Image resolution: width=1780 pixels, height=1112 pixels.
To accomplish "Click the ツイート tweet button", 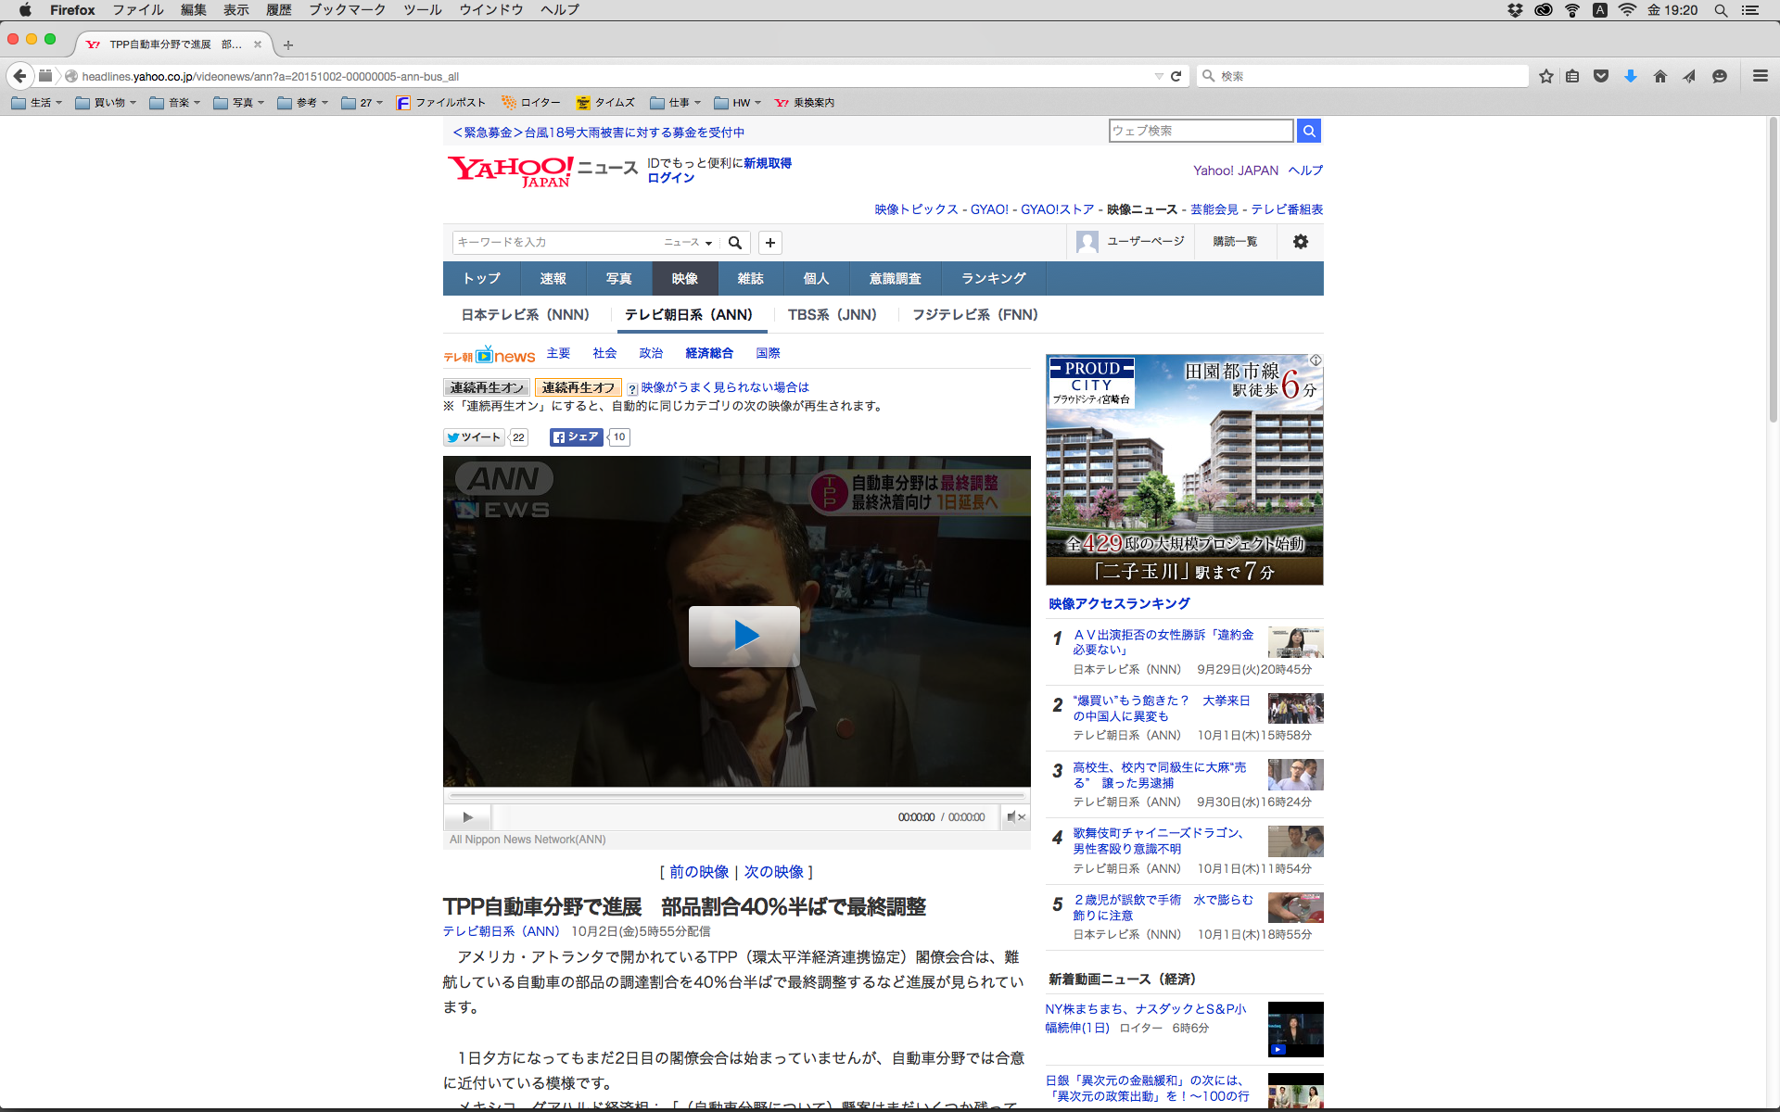I will pyautogui.click(x=474, y=437).
